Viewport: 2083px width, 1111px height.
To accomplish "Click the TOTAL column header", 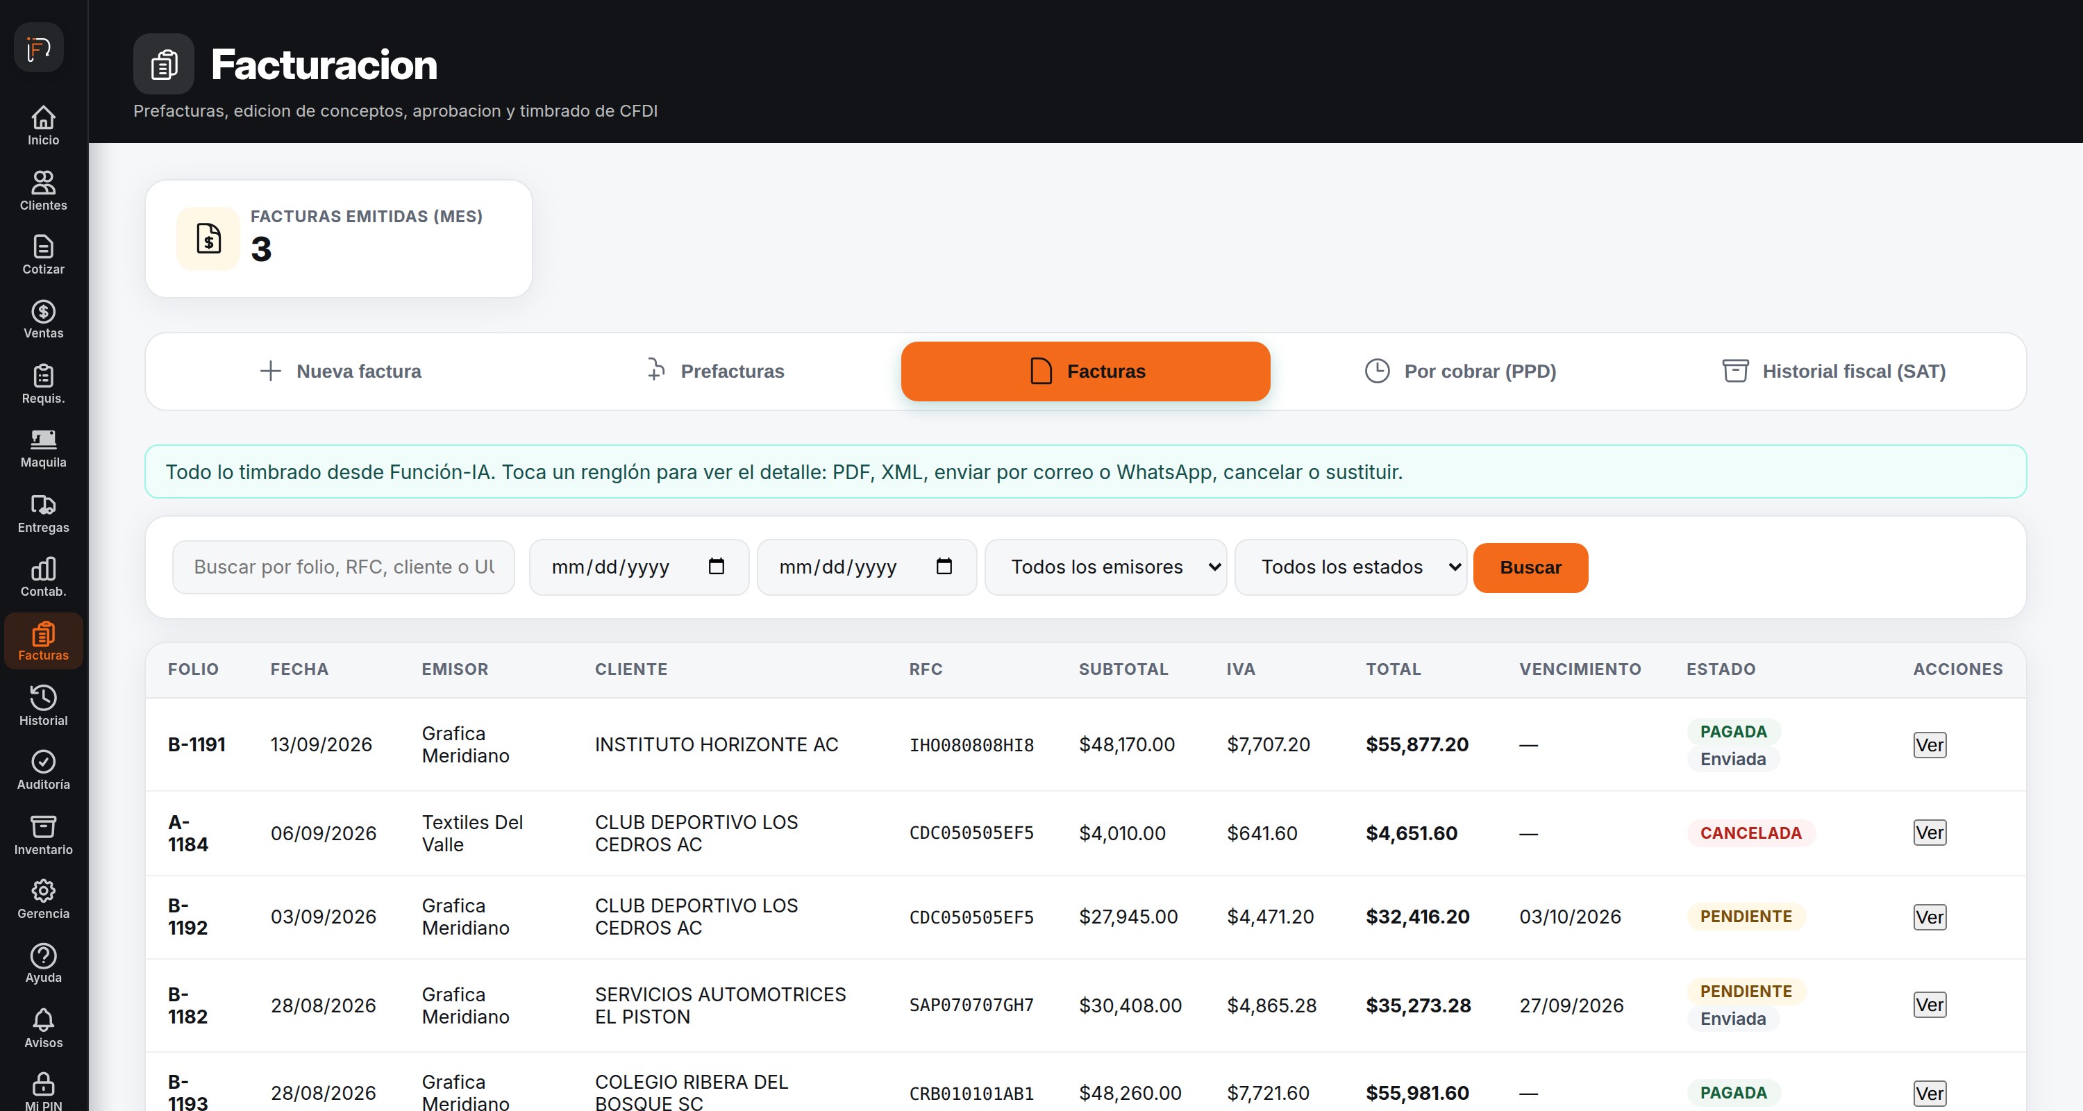I will [1394, 669].
